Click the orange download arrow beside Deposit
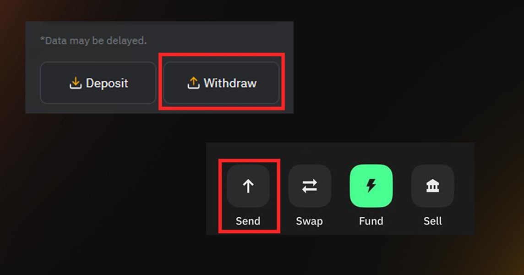The width and height of the screenshot is (524, 275). tap(76, 83)
